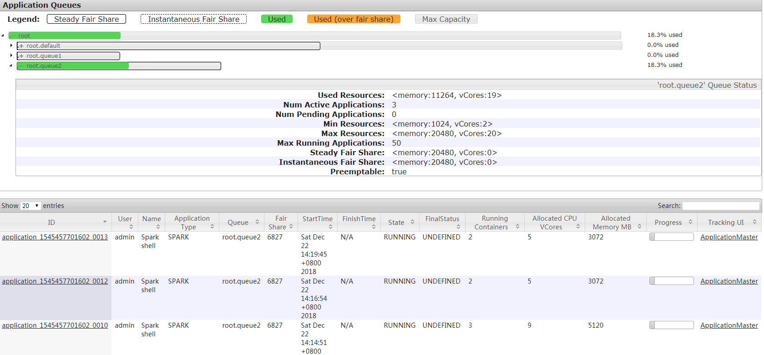Click '0.0% used' beside root.default
Image resolution: width=764 pixels, height=355 pixels.
[x=663, y=45]
